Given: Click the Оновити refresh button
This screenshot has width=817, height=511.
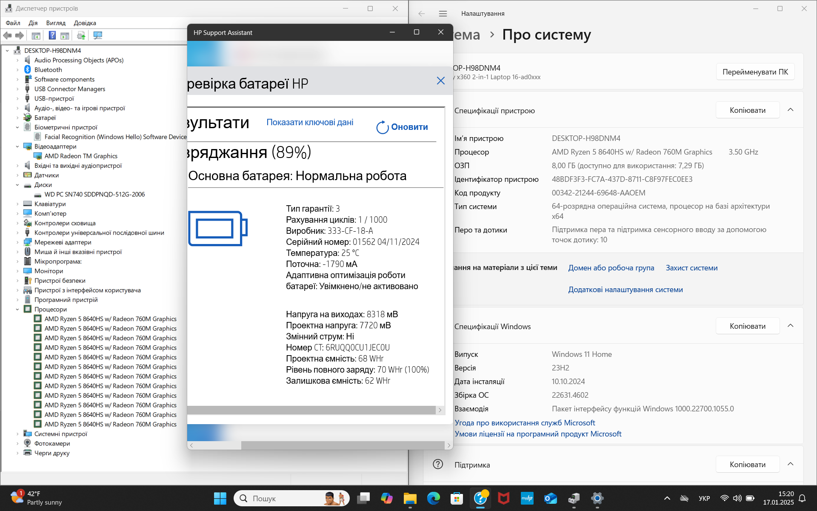Looking at the screenshot, I should click(402, 127).
